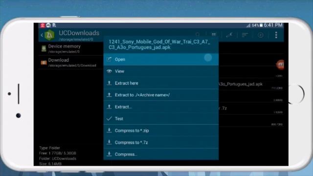The height and width of the screenshot is (176, 313).
Task: Click the Device memory storage icon
Action: pos(44,48)
